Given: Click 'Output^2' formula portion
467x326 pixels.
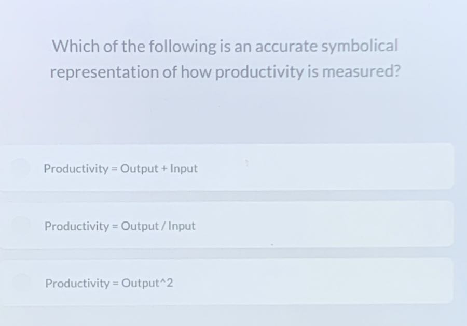Looking at the screenshot, I should (x=147, y=283).
